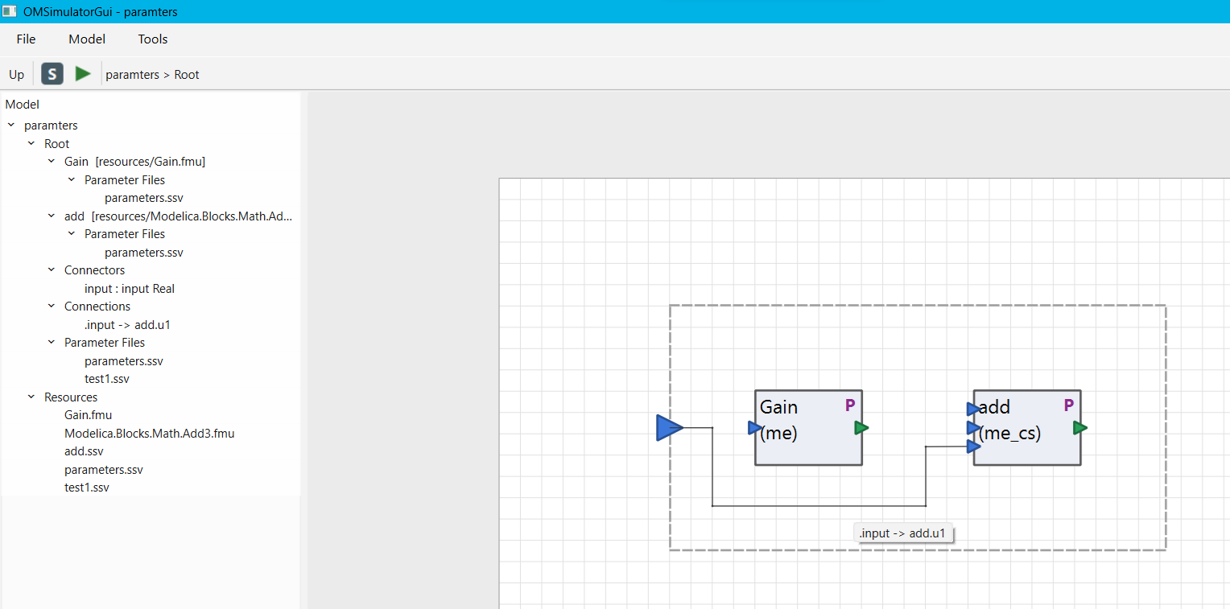Image resolution: width=1230 pixels, height=609 pixels.
Task: Click the green Simulate play icon
Action: 83,74
